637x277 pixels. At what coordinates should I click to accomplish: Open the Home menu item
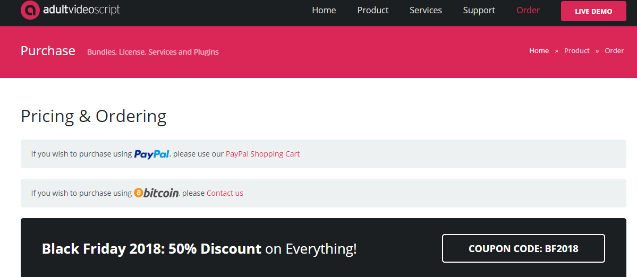point(324,11)
